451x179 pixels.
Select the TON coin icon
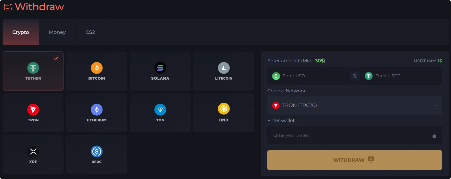coord(160,110)
